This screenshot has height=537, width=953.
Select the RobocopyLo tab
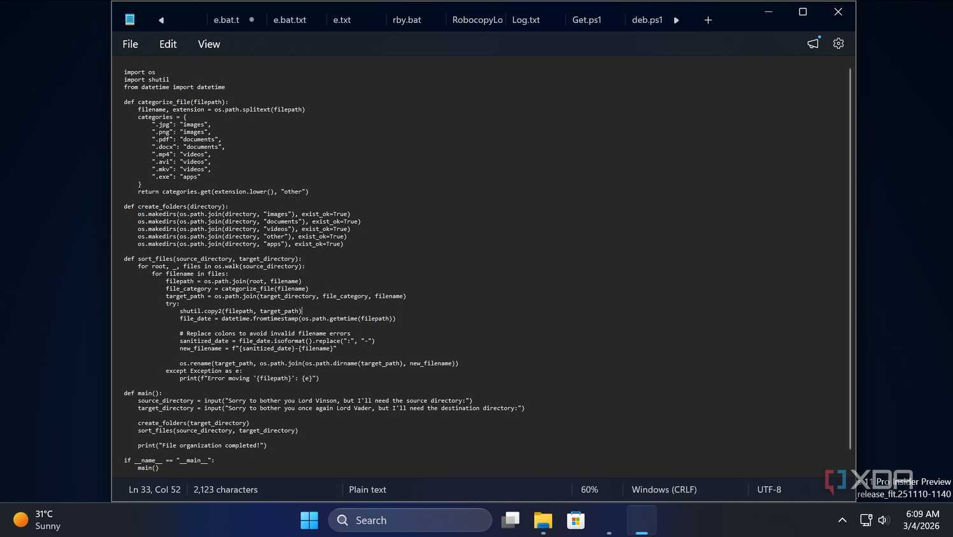pos(477,20)
